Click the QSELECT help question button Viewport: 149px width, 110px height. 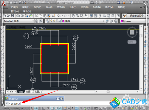coord(58,98)
